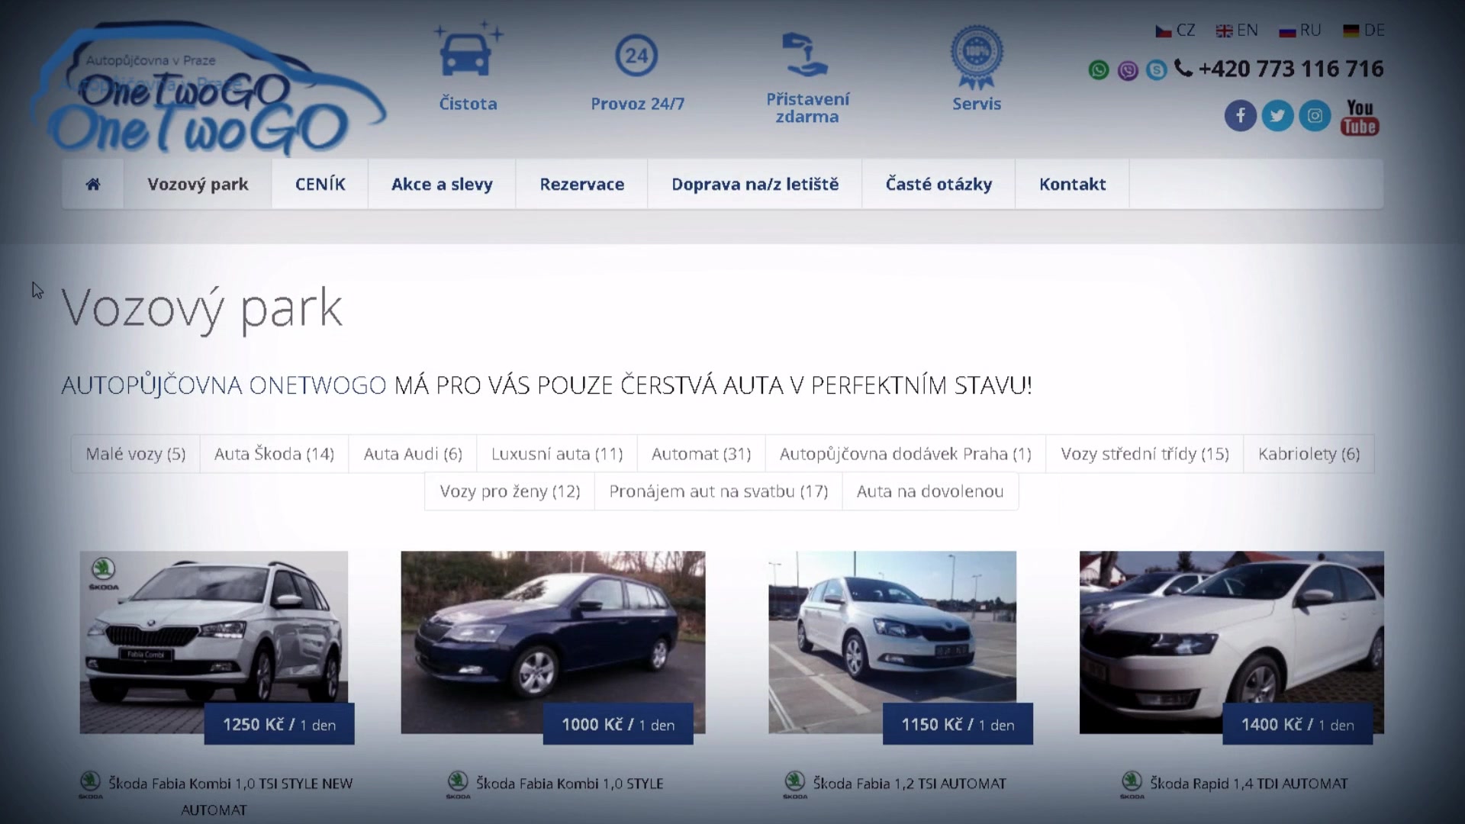The image size is (1465, 824).
Task: Click Škoda logo beside Fabia Kombi STYLE NEW
Action: (x=90, y=784)
